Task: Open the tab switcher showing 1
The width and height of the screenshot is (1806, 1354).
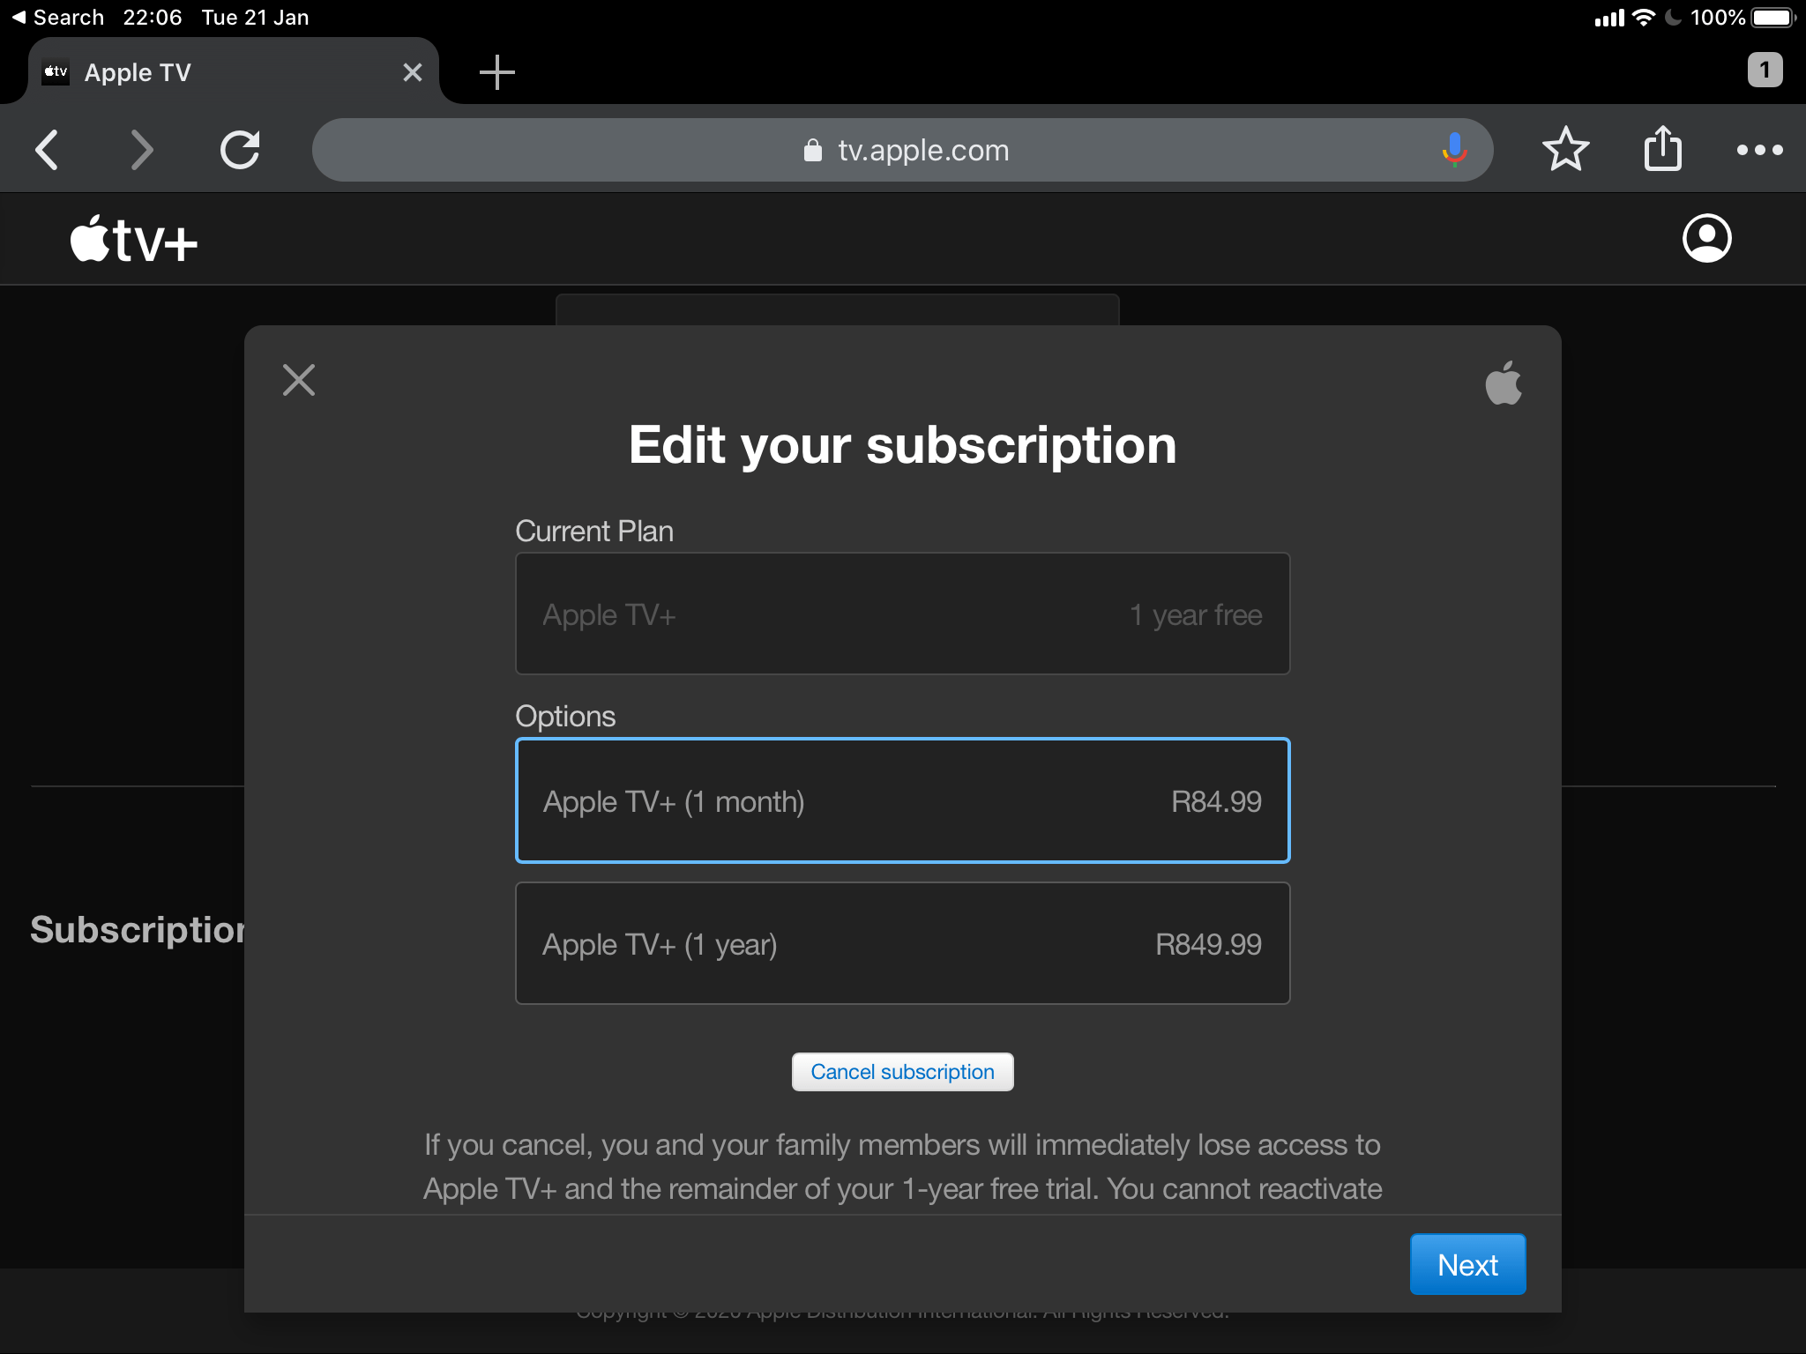Action: pos(1765,70)
